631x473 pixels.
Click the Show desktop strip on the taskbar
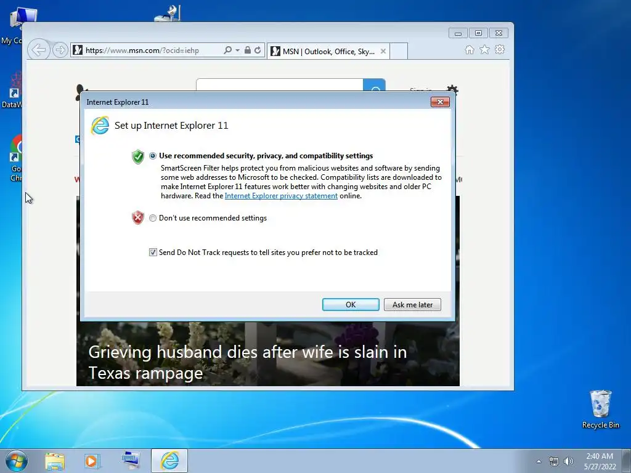point(627,461)
